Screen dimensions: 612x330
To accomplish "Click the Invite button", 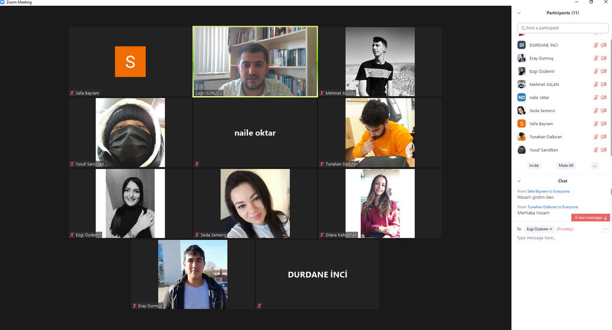I will pyautogui.click(x=534, y=165).
